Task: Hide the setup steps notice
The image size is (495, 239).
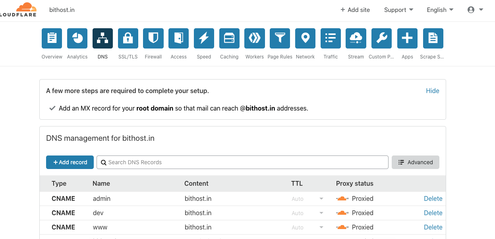Action: pos(432,91)
